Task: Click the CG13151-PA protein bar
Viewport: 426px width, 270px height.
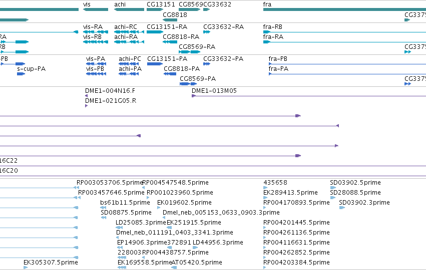Action: tap(155, 64)
